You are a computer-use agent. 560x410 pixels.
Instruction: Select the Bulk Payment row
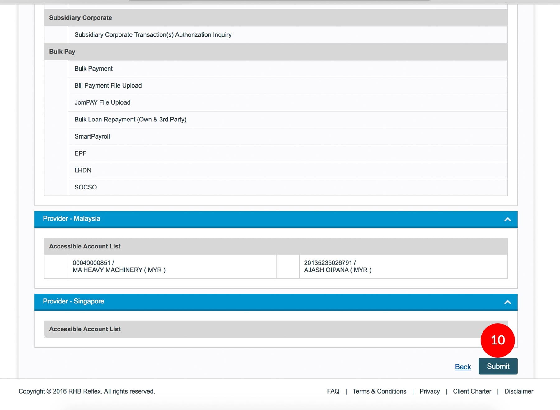pos(93,69)
